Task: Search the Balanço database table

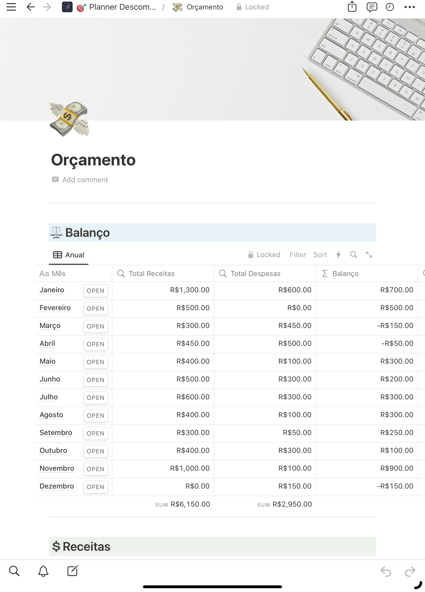Action: click(x=353, y=255)
